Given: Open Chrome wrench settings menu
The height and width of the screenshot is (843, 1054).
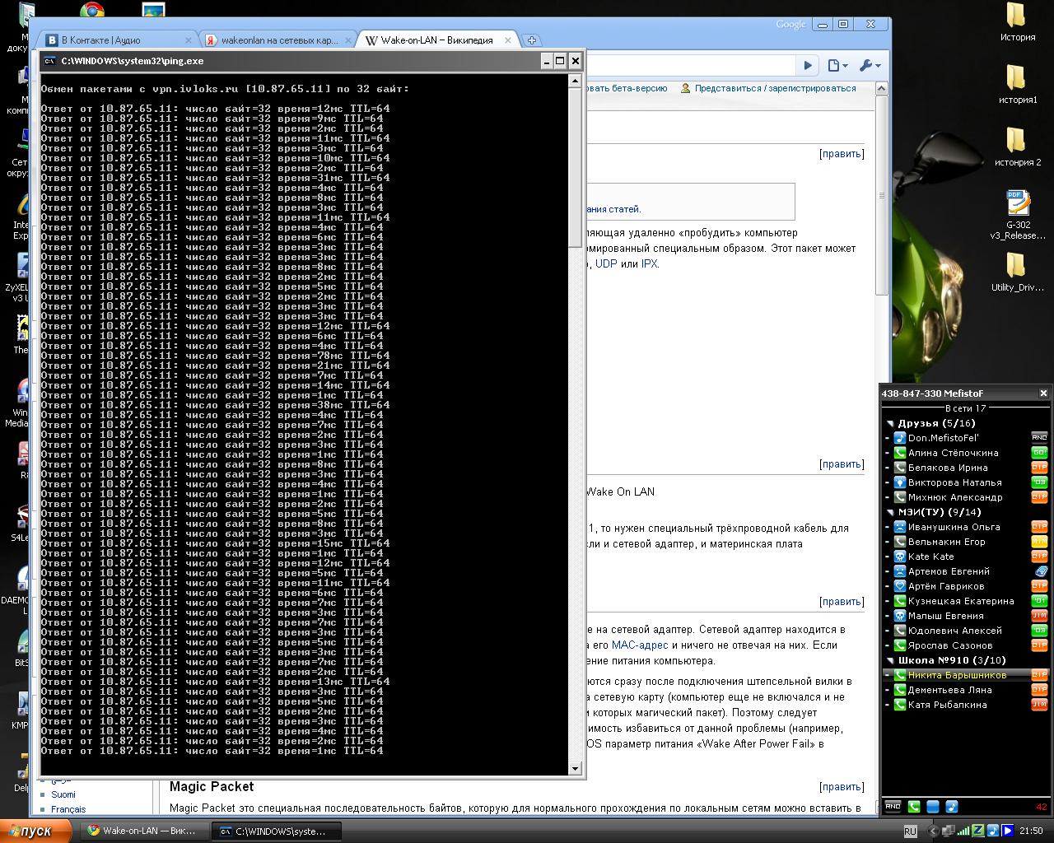Looking at the screenshot, I should (x=870, y=65).
